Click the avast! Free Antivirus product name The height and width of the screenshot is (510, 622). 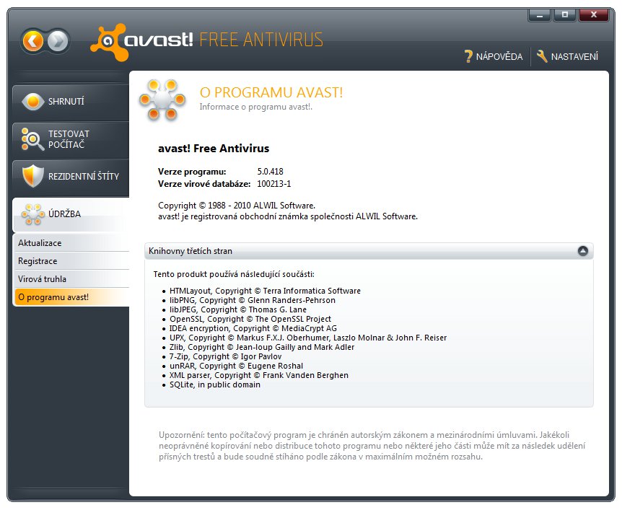click(214, 149)
